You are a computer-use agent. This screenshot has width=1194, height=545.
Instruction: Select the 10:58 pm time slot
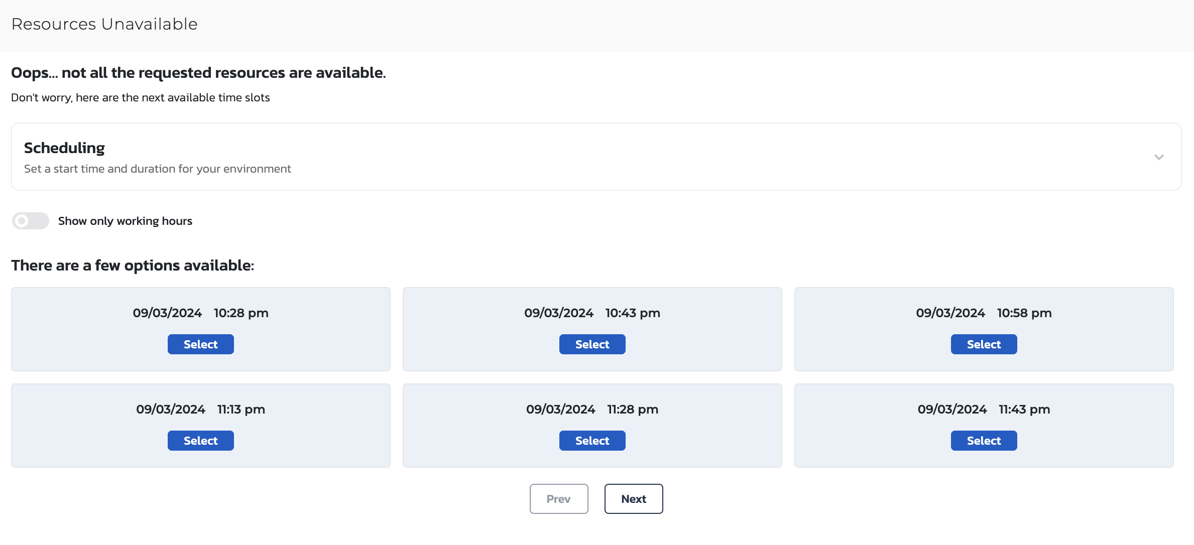[x=984, y=344]
